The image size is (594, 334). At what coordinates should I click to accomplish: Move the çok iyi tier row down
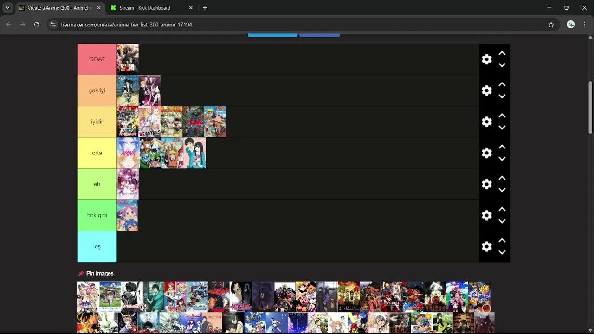pyautogui.click(x=502, y=96)
